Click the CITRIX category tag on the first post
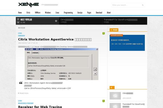 [x=20, y=33]
